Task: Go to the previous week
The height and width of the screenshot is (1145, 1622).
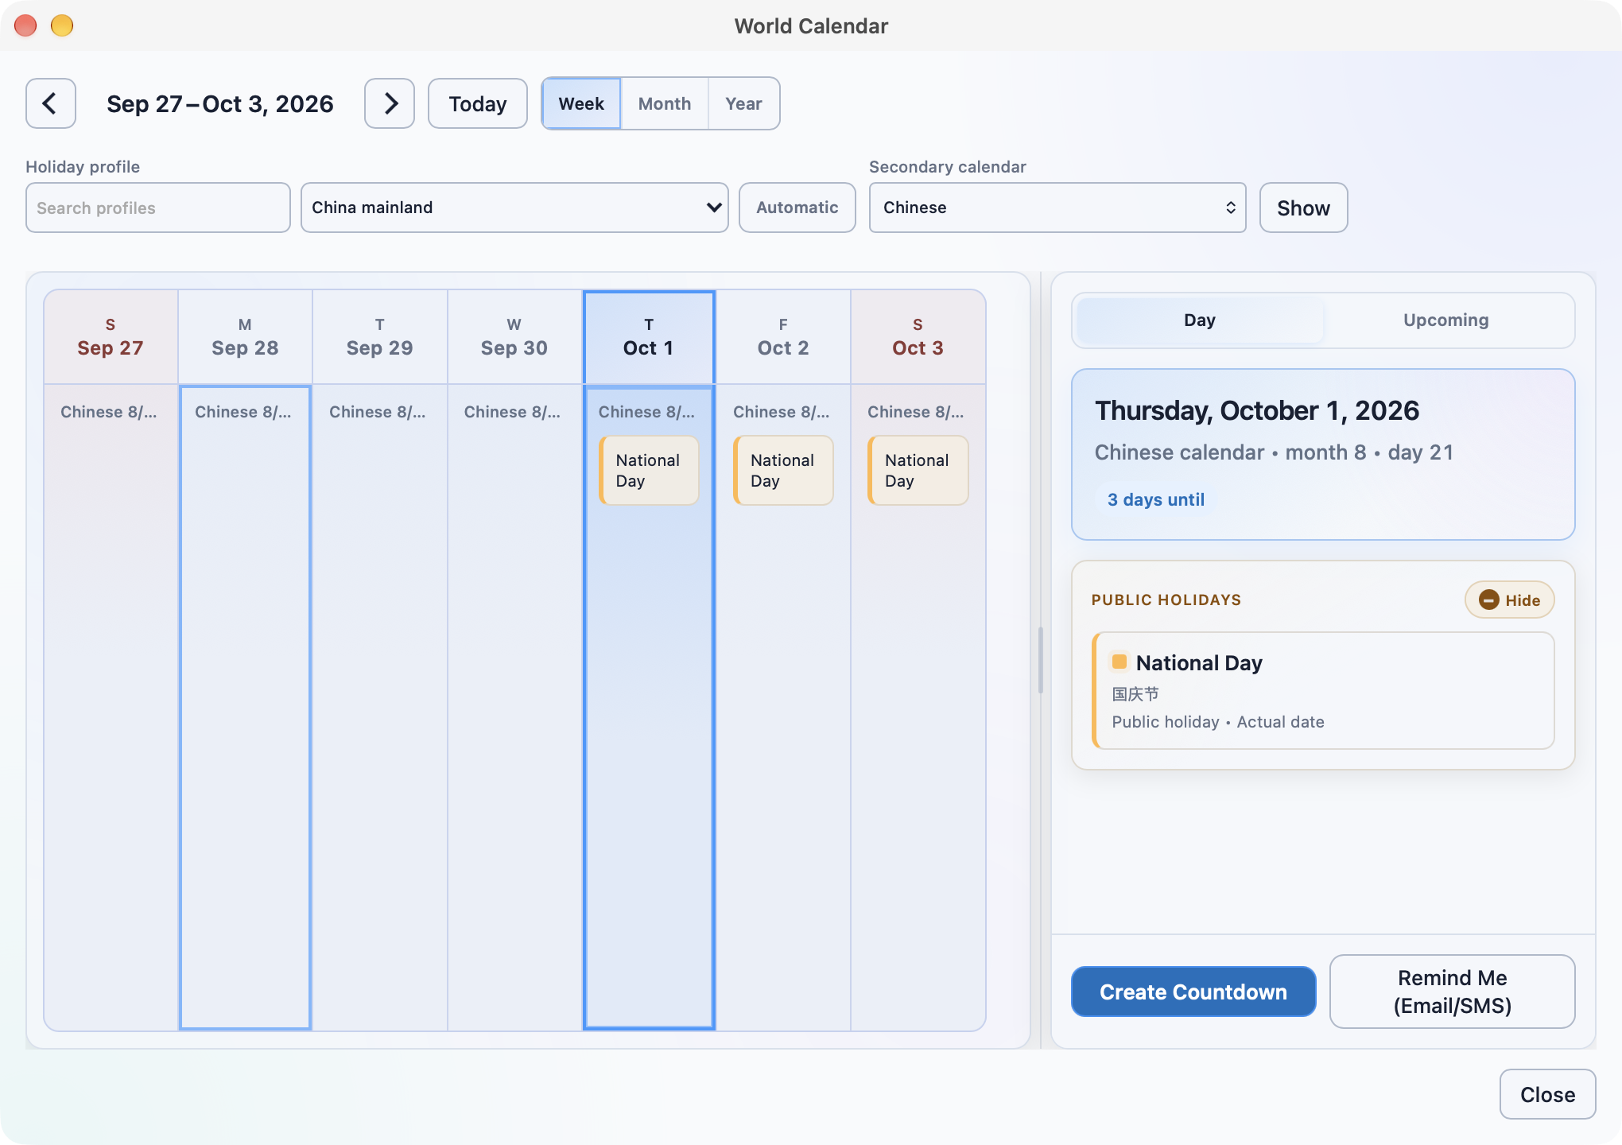Action: tap(51, 103)
